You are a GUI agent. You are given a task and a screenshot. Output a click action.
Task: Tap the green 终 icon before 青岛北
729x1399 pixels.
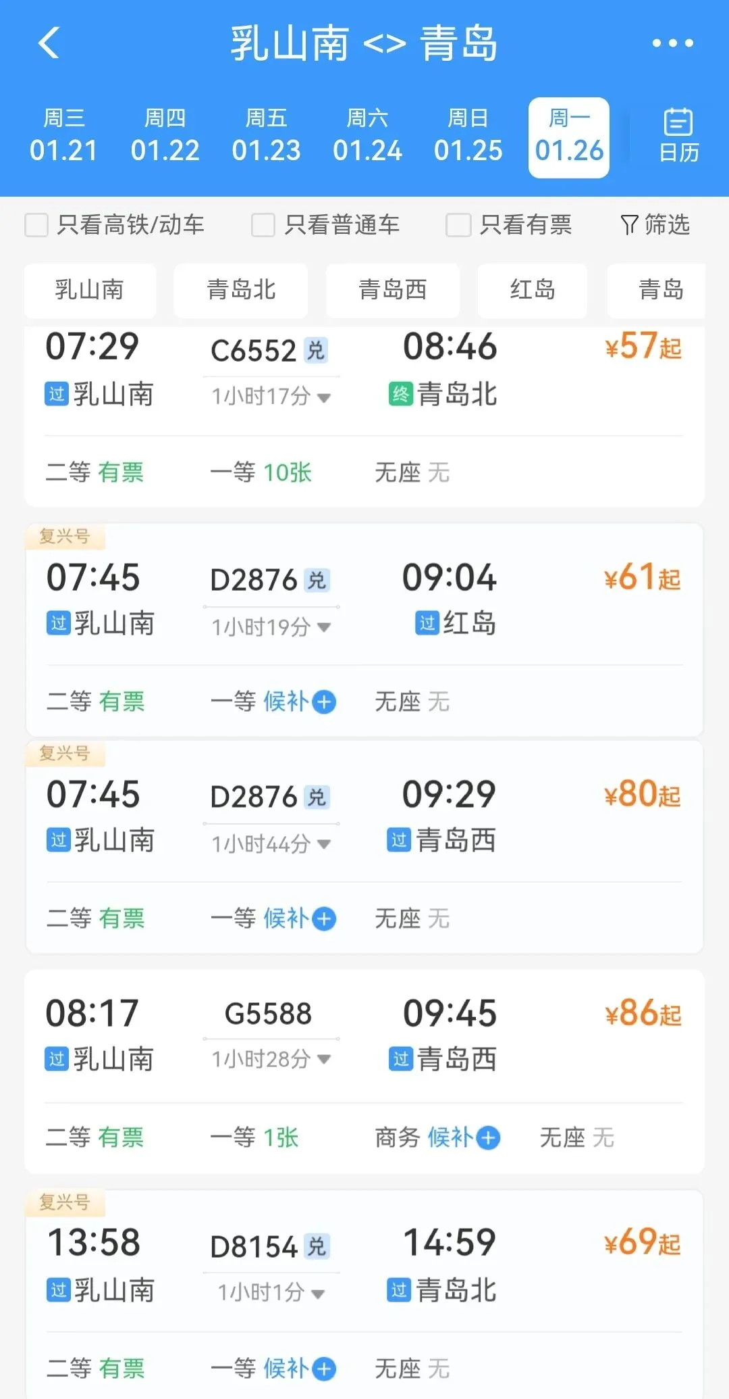pyautogui.click(x=400, y=394)
